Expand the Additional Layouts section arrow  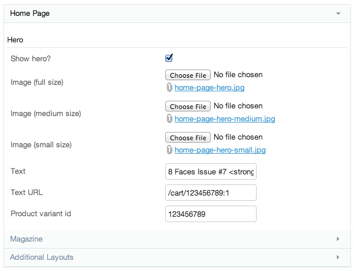(338, 257)
